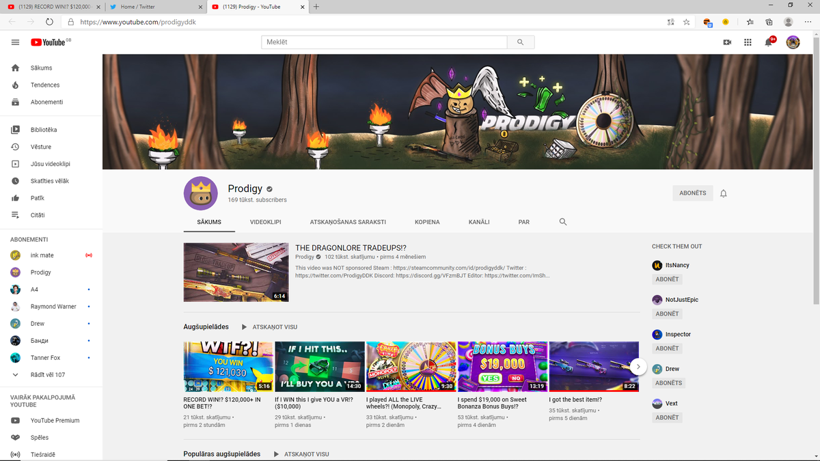The height and width of the screenshot is (461, 820).
Task: Play all Augšupielādes uploads
Action: pyautogui.click(x=269, y=327)
